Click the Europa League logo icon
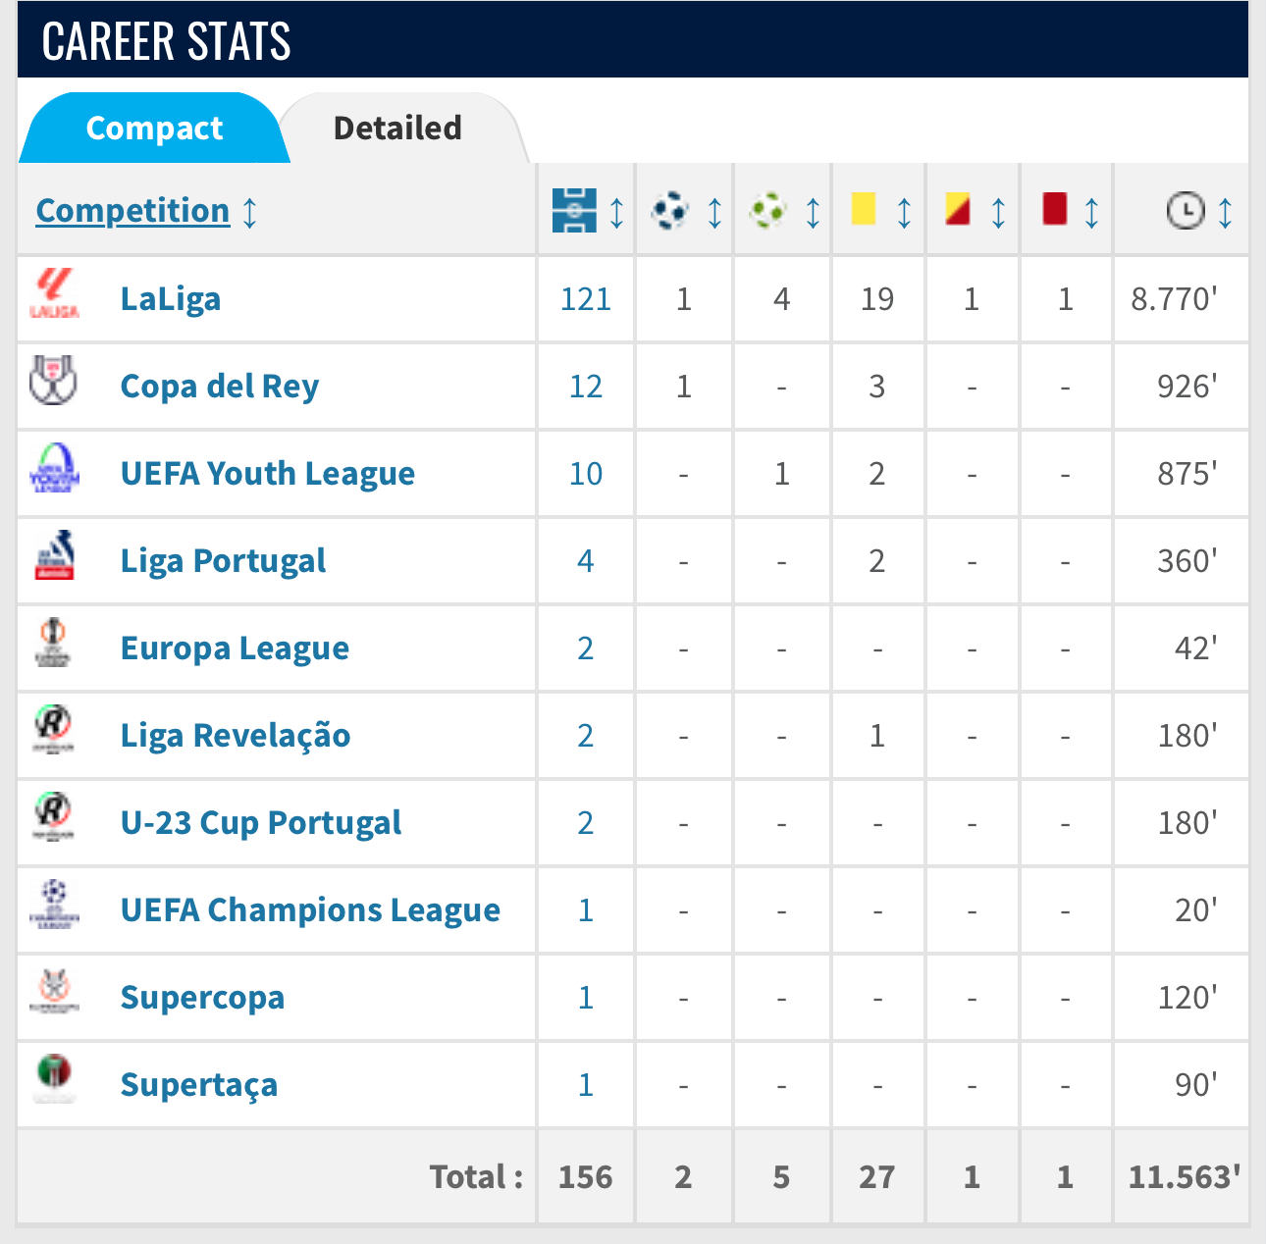Screen dimensions: 1266x1244 [54, 643]
